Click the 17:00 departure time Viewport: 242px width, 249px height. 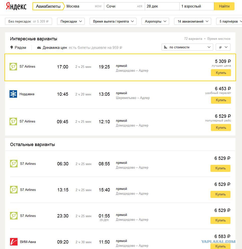coord(63,67)
